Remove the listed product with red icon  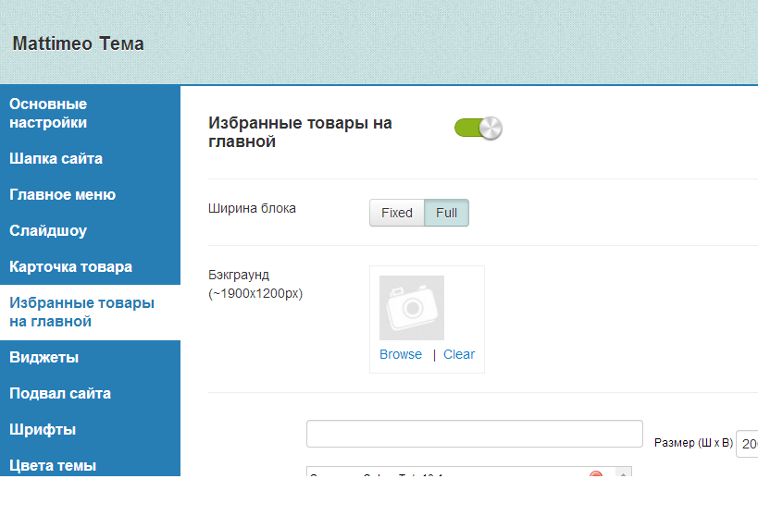(596, 473)
